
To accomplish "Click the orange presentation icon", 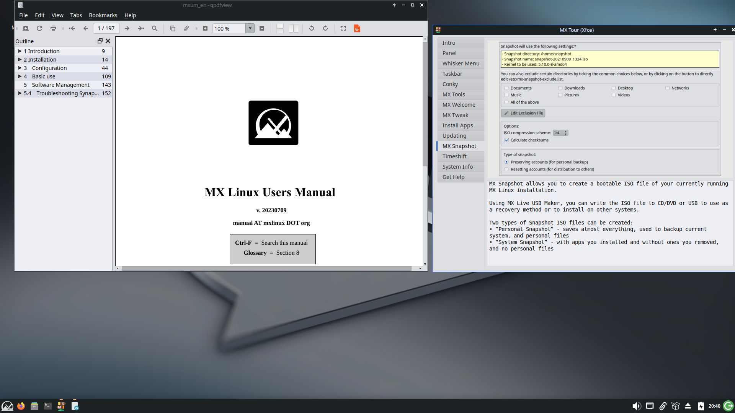I will coord(357,28).
